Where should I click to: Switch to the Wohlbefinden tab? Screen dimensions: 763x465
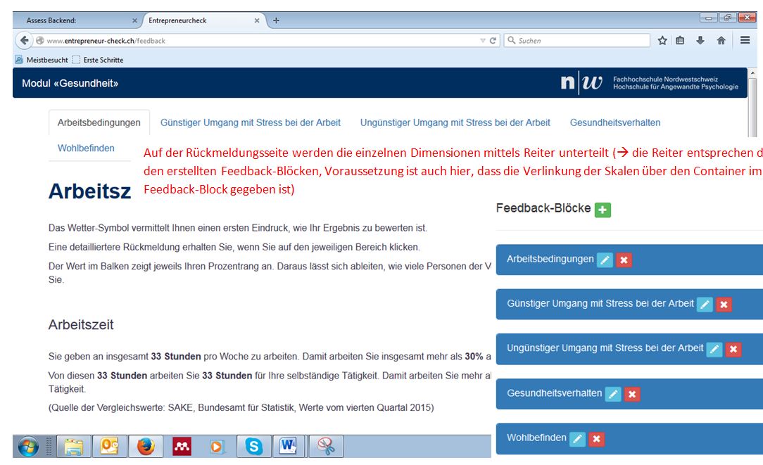pos(86,148)
